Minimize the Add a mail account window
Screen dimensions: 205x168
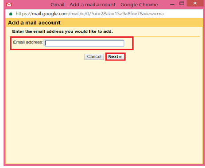172,4
